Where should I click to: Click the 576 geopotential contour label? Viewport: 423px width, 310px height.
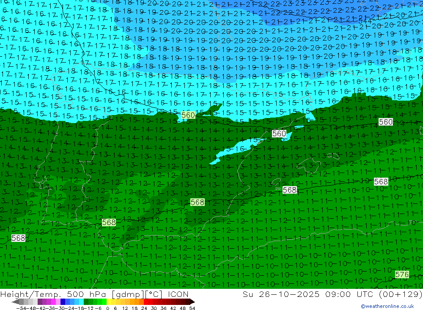402,274
